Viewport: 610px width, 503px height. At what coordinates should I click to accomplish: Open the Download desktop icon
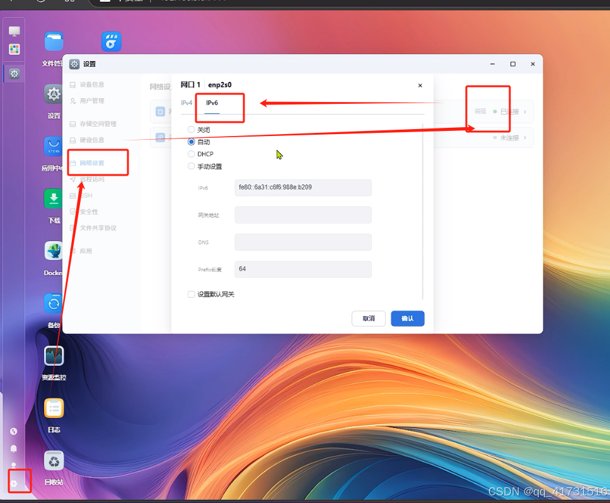pos(54,199)
